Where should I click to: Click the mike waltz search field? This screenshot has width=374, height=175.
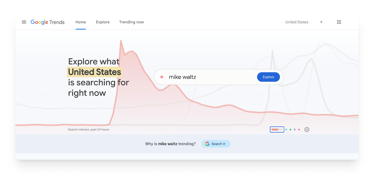point(209,77)
